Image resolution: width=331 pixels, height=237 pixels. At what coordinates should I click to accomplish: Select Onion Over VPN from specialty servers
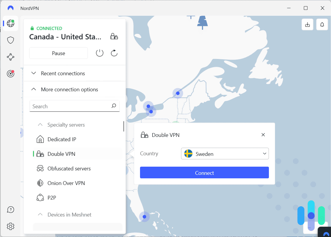click(x=66, y=183)
